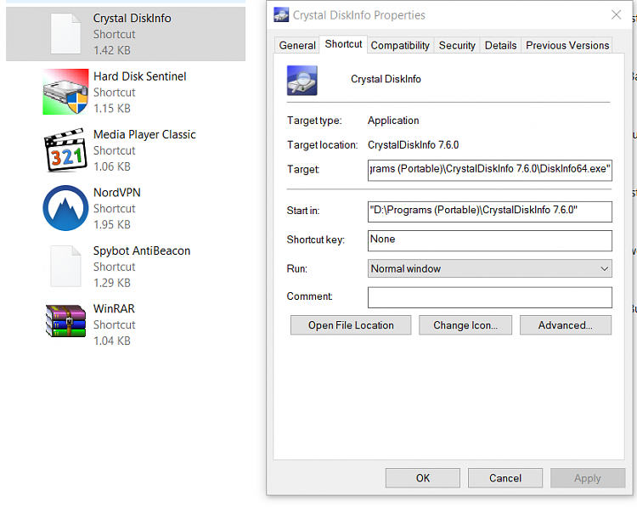Click the 1.29 KB size text

click(112, 283)
